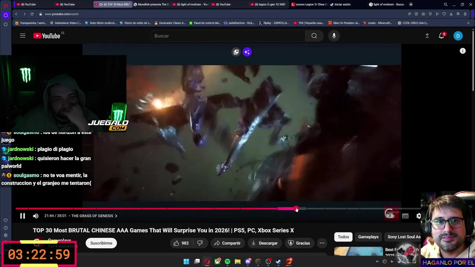Click the Gracias thanks button
475x267 pixels.
[299, 243]
